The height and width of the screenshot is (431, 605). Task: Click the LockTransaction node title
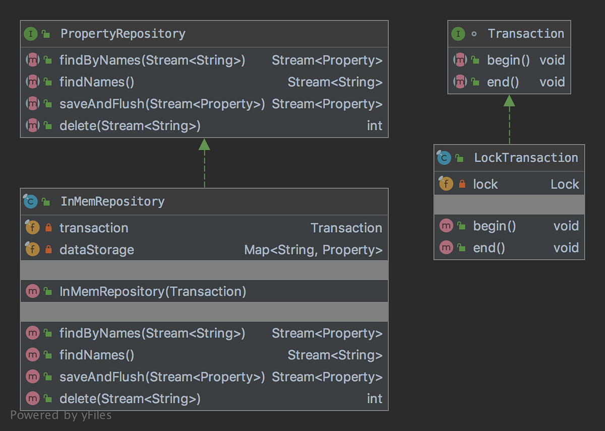526,157
